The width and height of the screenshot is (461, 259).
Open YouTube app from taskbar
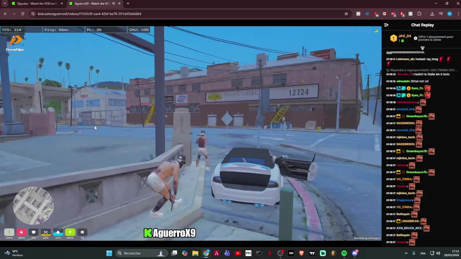[238, 253]
